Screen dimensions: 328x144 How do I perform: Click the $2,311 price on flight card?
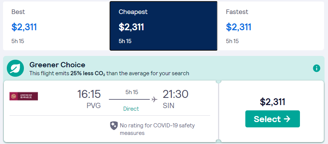(273, 102)
